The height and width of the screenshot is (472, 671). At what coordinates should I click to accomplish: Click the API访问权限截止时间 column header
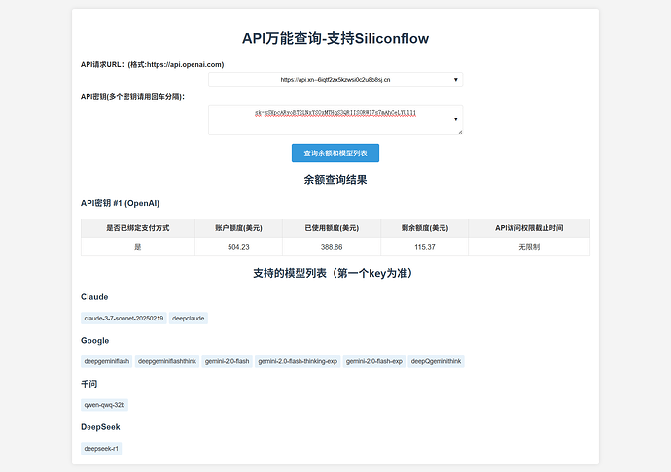click(x=529, y=228)
